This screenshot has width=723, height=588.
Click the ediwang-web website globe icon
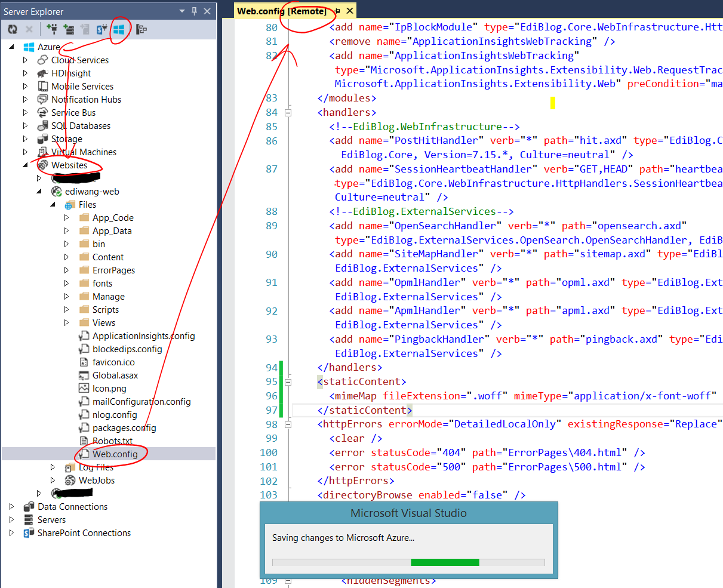[x=56, y=191]
